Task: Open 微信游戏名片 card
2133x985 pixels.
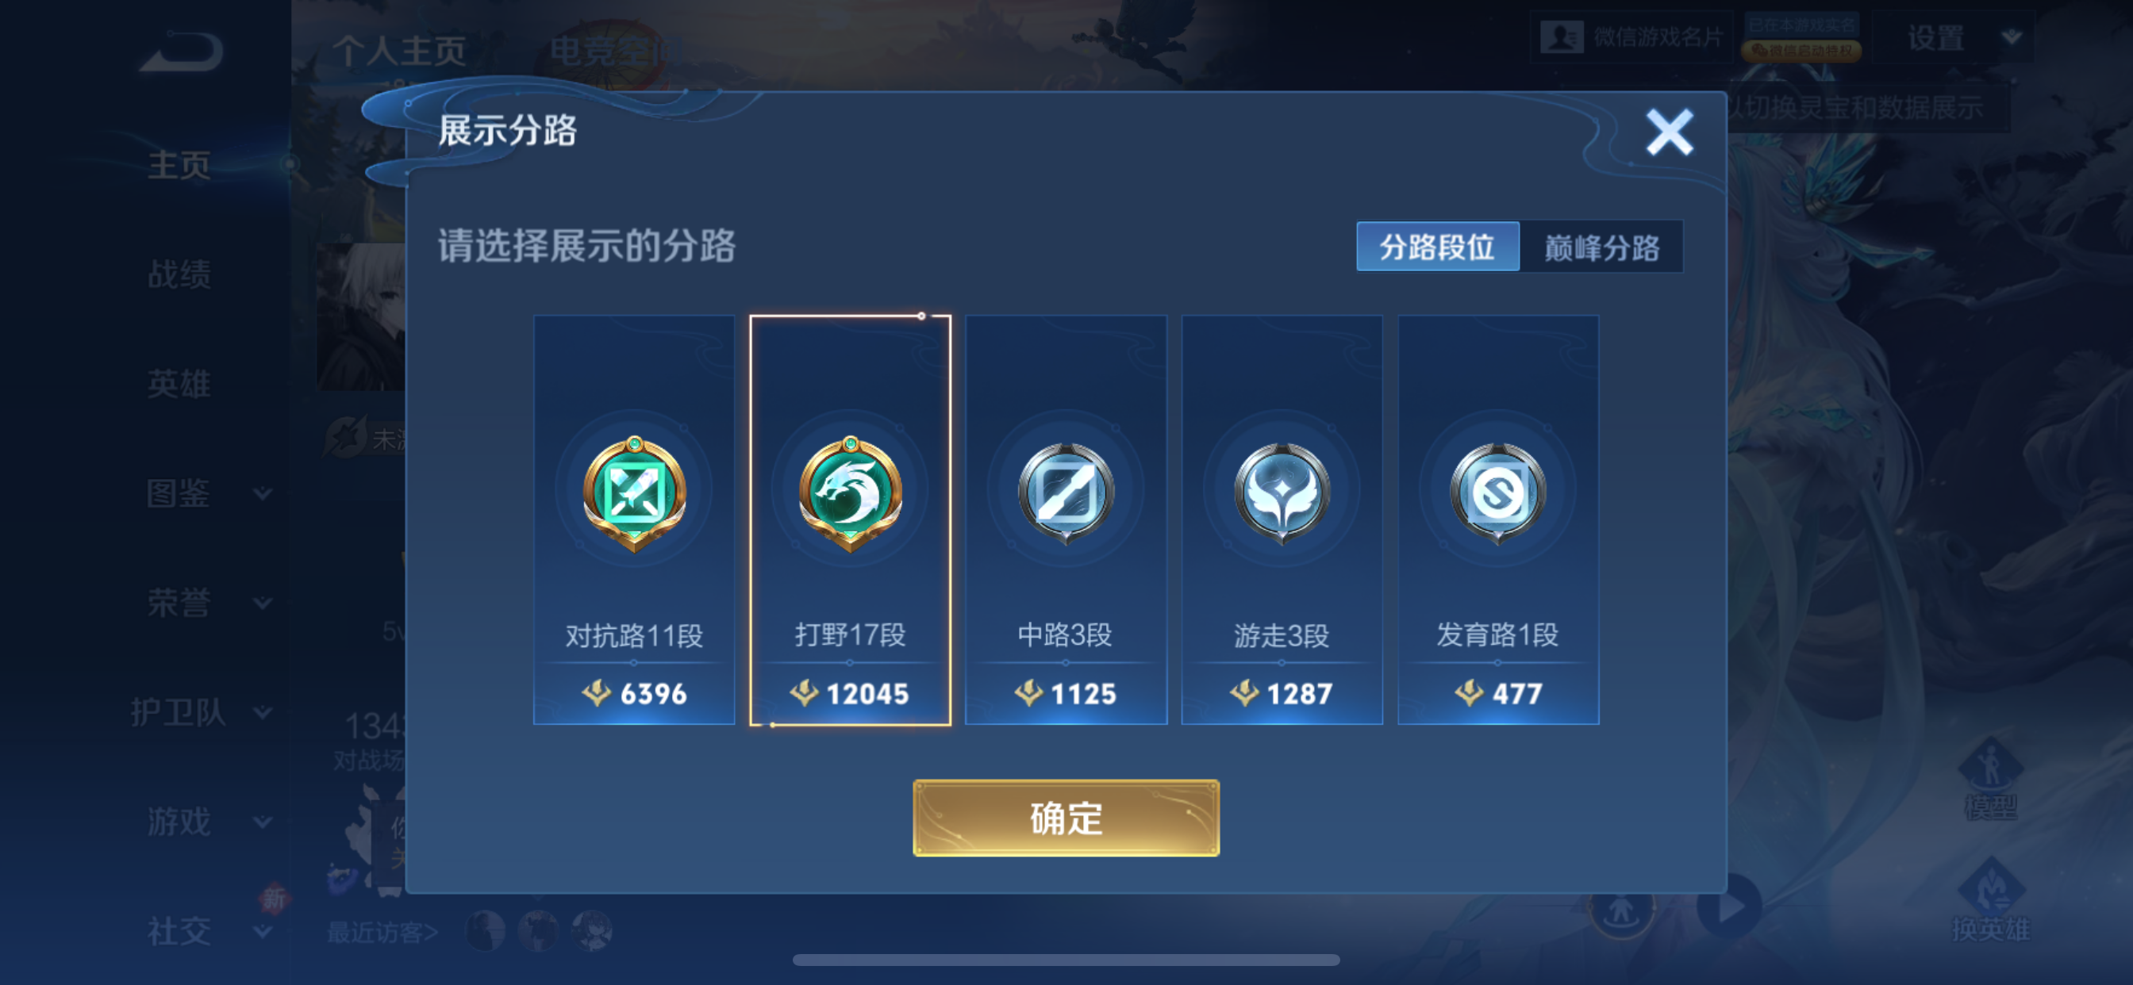Action: pyautogui.click(x=1631, y=37)
